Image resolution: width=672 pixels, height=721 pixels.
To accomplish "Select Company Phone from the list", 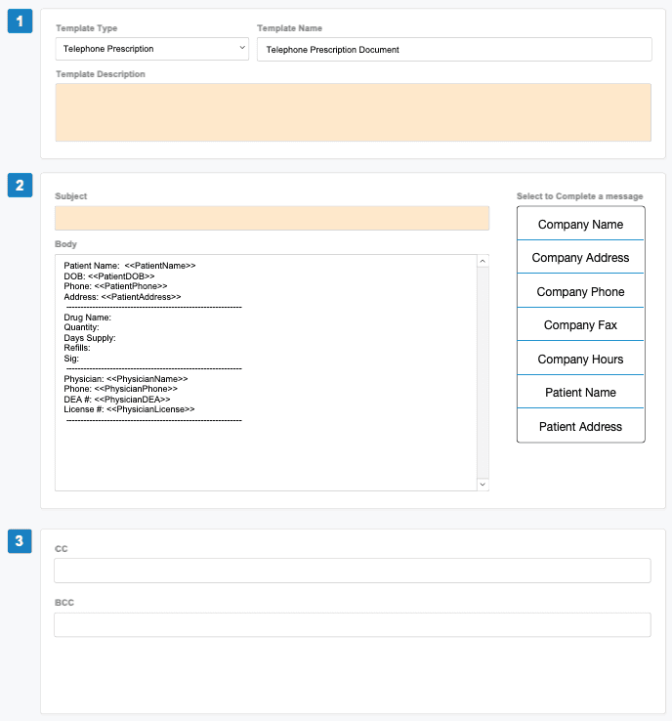I will [580, 291].
